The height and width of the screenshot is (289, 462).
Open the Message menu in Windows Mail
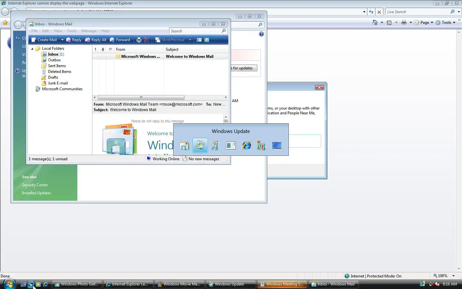pos(89,31)
